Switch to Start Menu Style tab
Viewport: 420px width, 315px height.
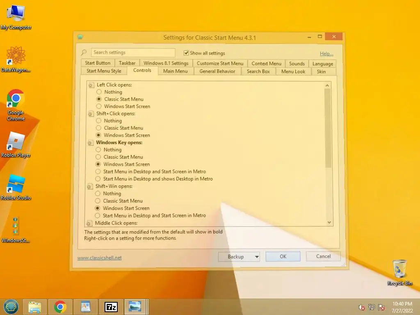tap(104, 71)
